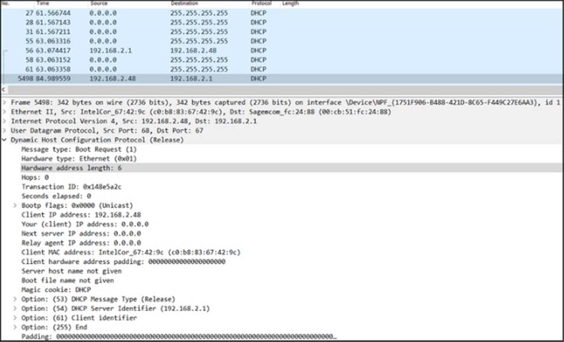Collapse the Dynamic Host Configuration Protocol tree

click(5, 139)
